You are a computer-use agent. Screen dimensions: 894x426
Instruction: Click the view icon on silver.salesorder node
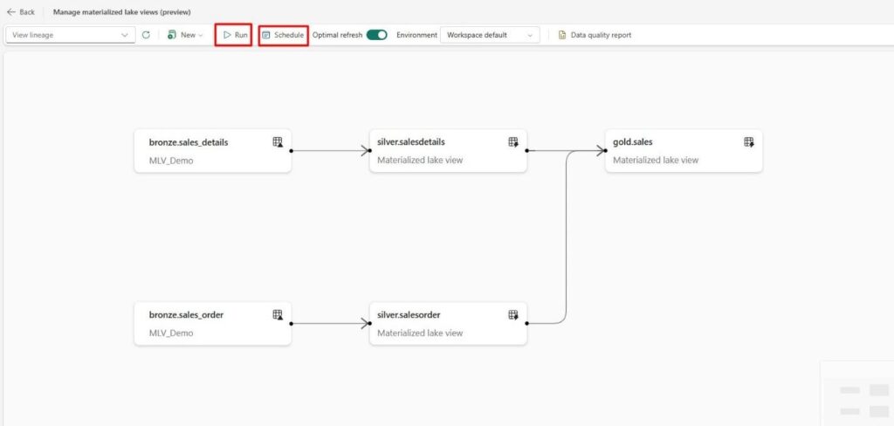click(513, 315)
